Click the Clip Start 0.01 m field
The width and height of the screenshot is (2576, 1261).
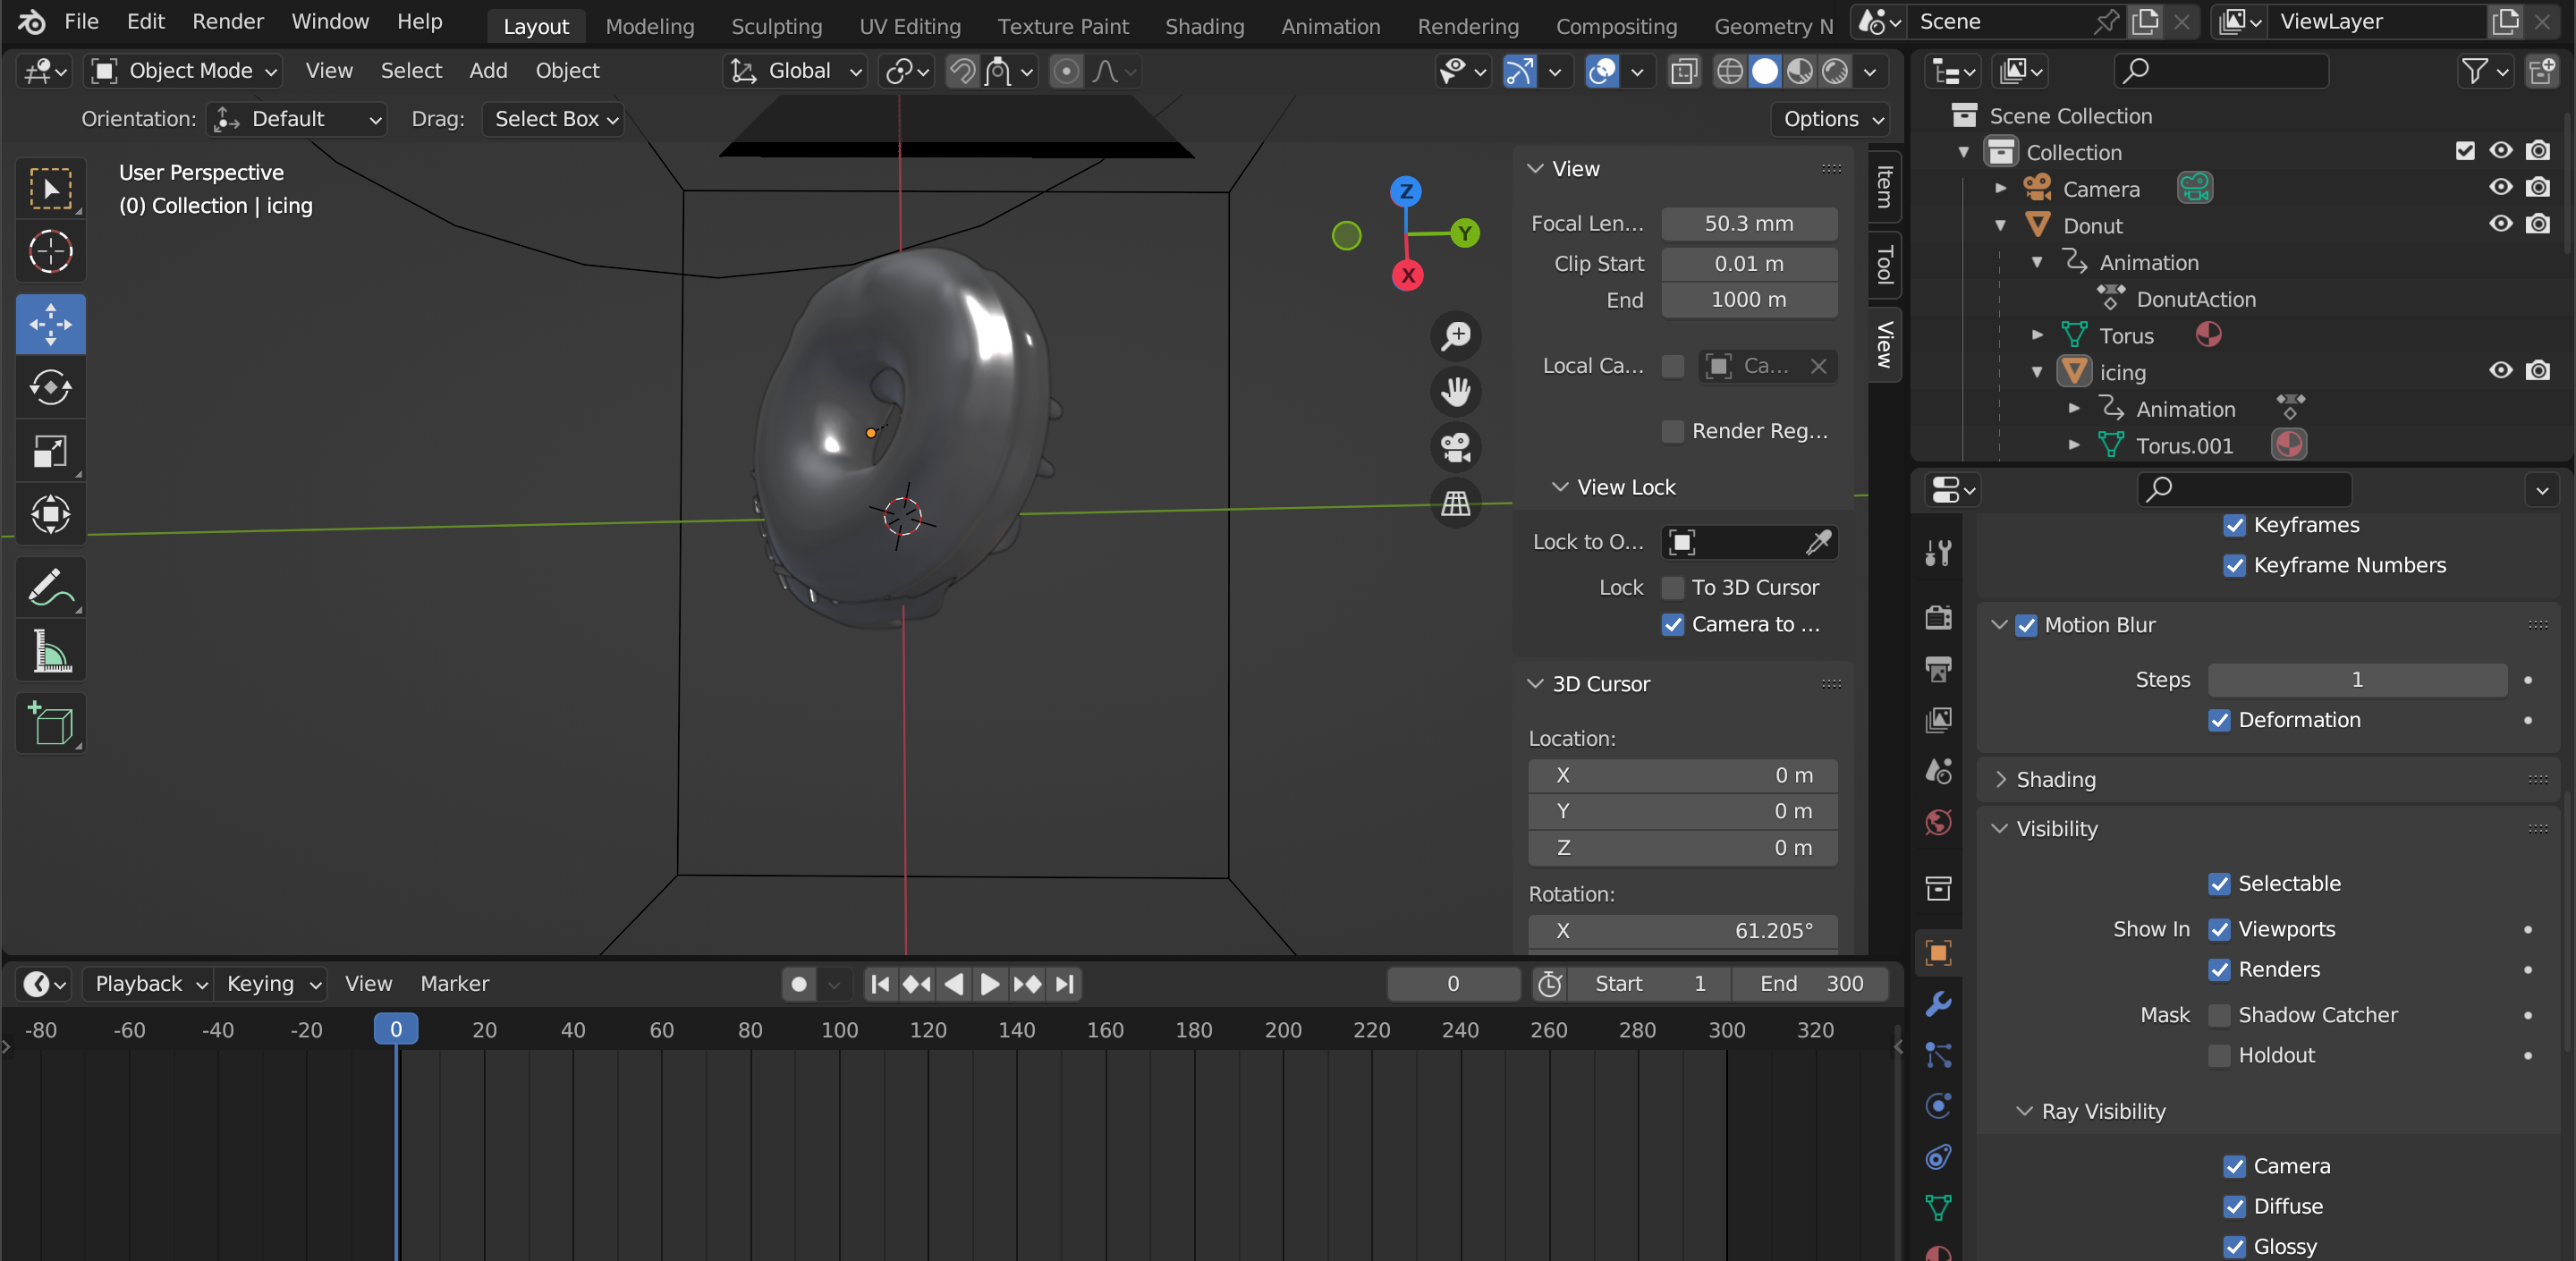1749,264
